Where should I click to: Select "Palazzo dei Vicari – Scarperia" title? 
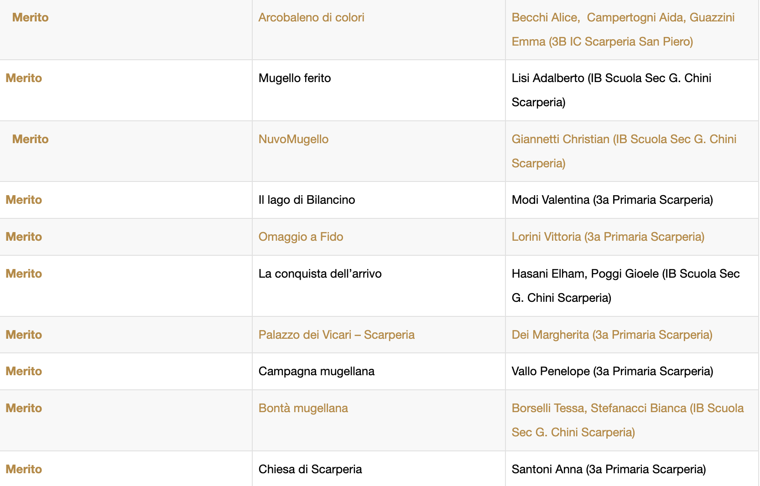pyautogui.click(x=336, y=335)
